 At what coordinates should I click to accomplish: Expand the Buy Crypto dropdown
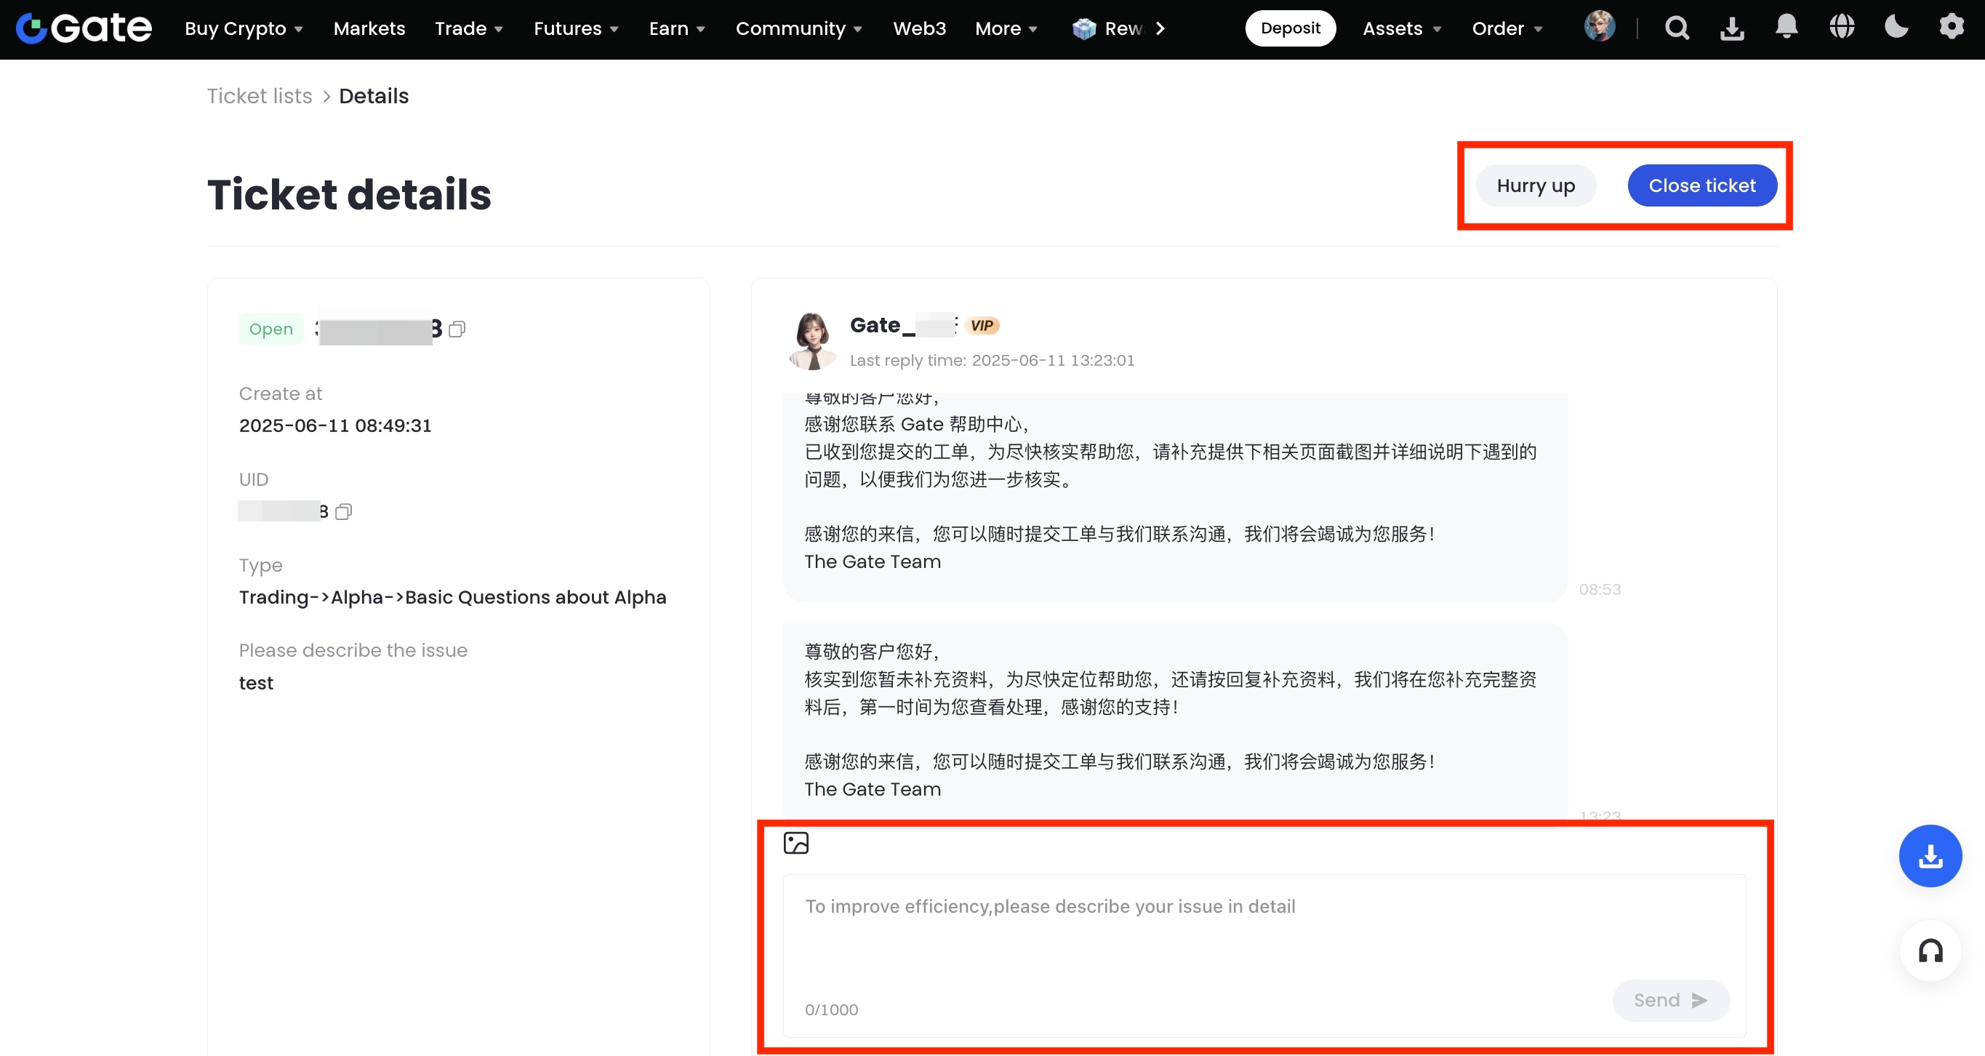(x=244, y=28)
